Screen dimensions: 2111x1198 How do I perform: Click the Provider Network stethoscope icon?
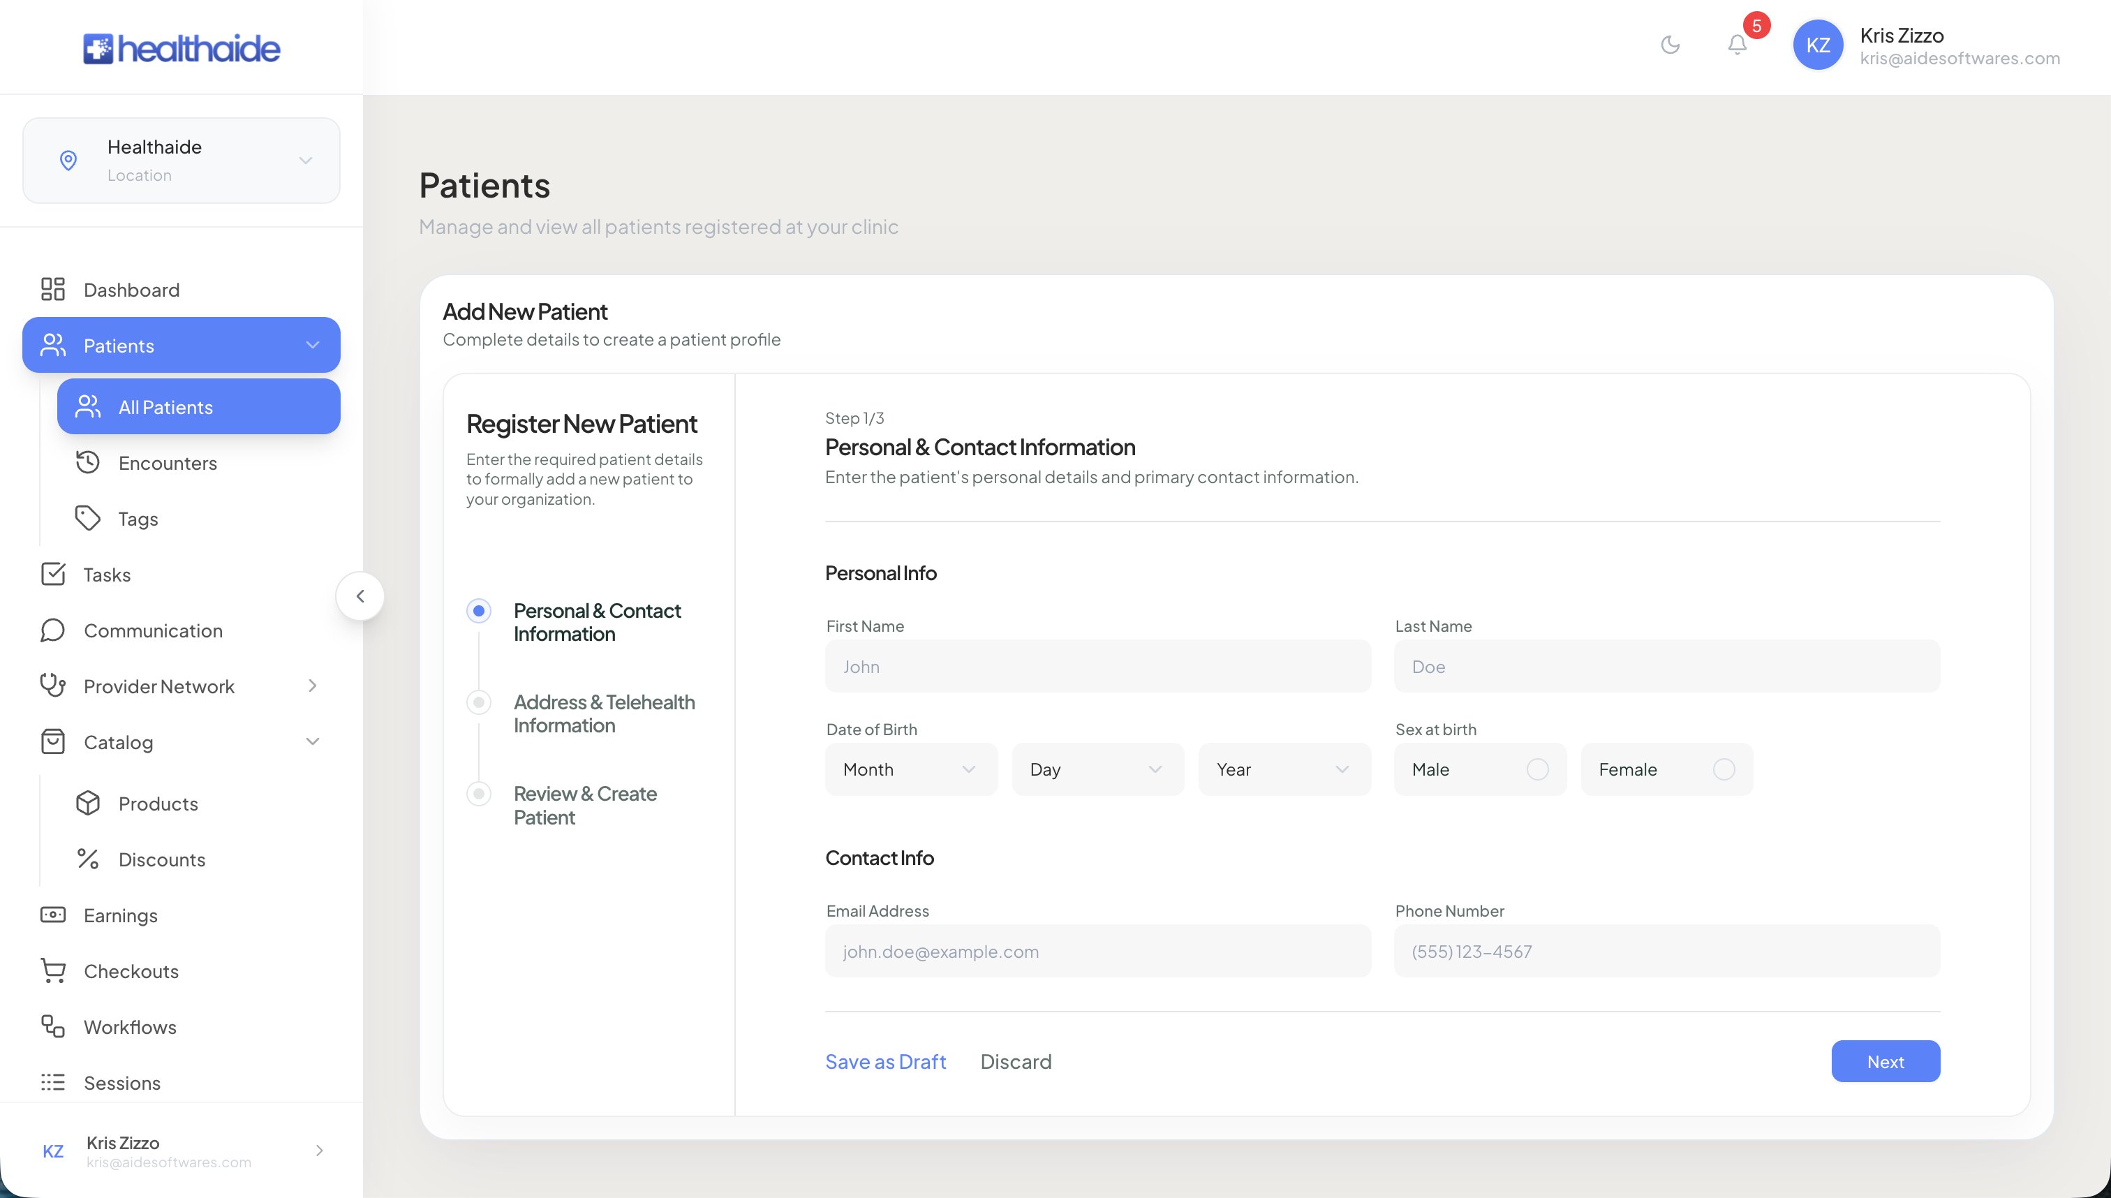[52, 686]
